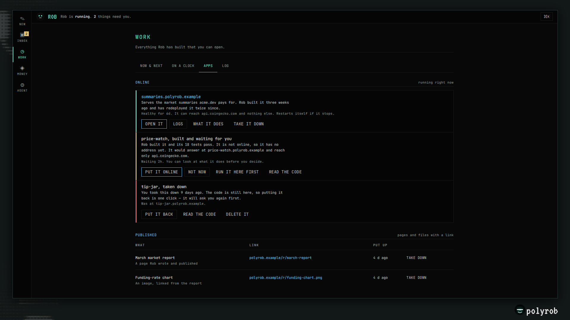570x320 pixels.
Task: Take down March market report
Action: [x=416, y=258]
